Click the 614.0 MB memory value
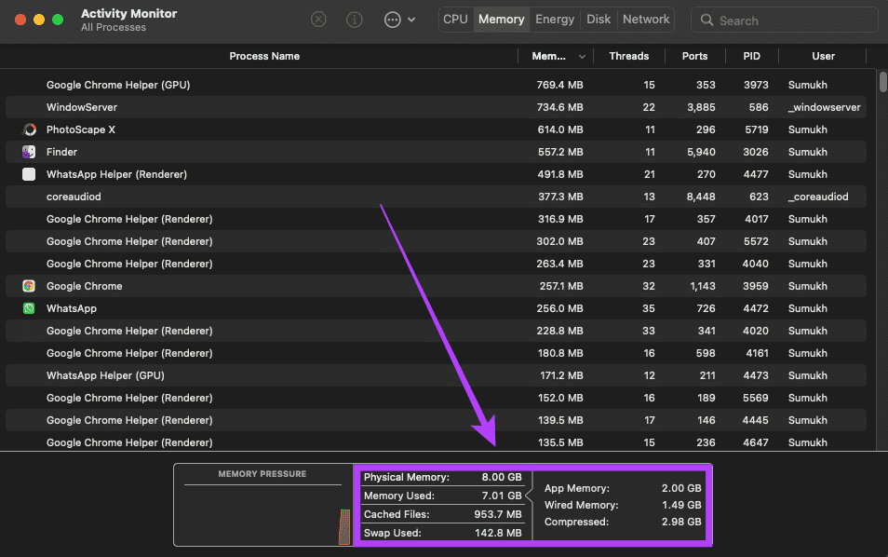This screenshot has height=557, width=888. 560,129
